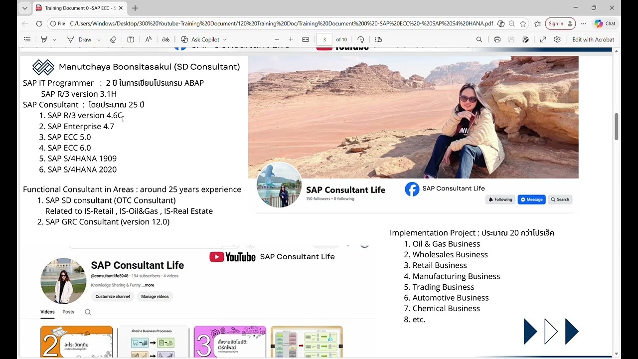Click the channel search magnifier icon
The image size is (638, 359).
click(88, 312)
